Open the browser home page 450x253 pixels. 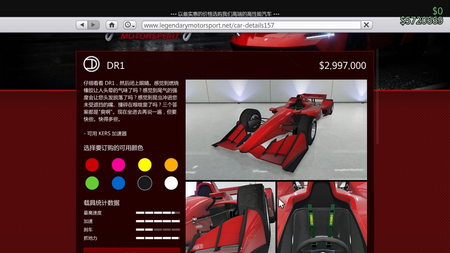click(x=112, y=25)
